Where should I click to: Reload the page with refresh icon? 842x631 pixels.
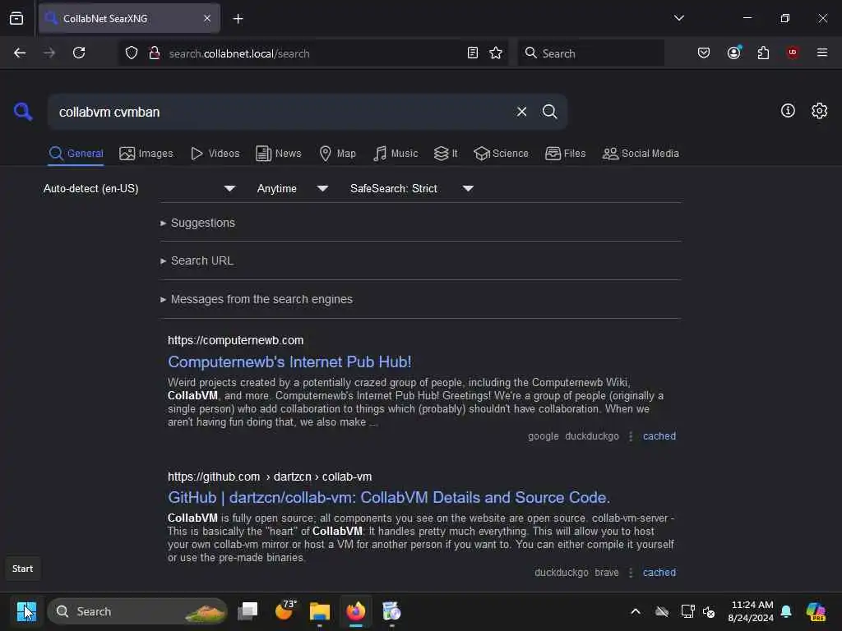79,53
